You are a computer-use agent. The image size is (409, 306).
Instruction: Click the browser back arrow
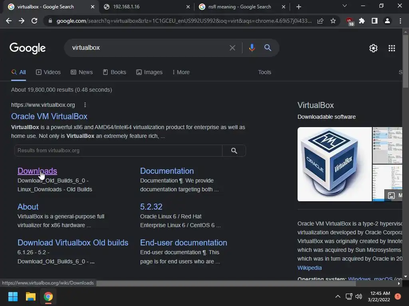click(9, 21)
